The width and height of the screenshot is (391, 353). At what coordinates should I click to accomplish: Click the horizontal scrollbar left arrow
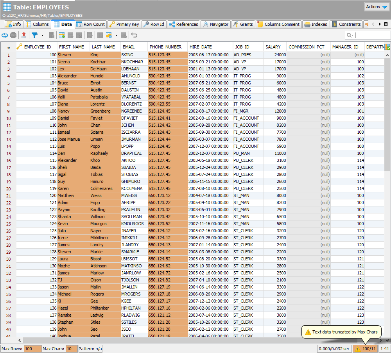coord(20,340)
